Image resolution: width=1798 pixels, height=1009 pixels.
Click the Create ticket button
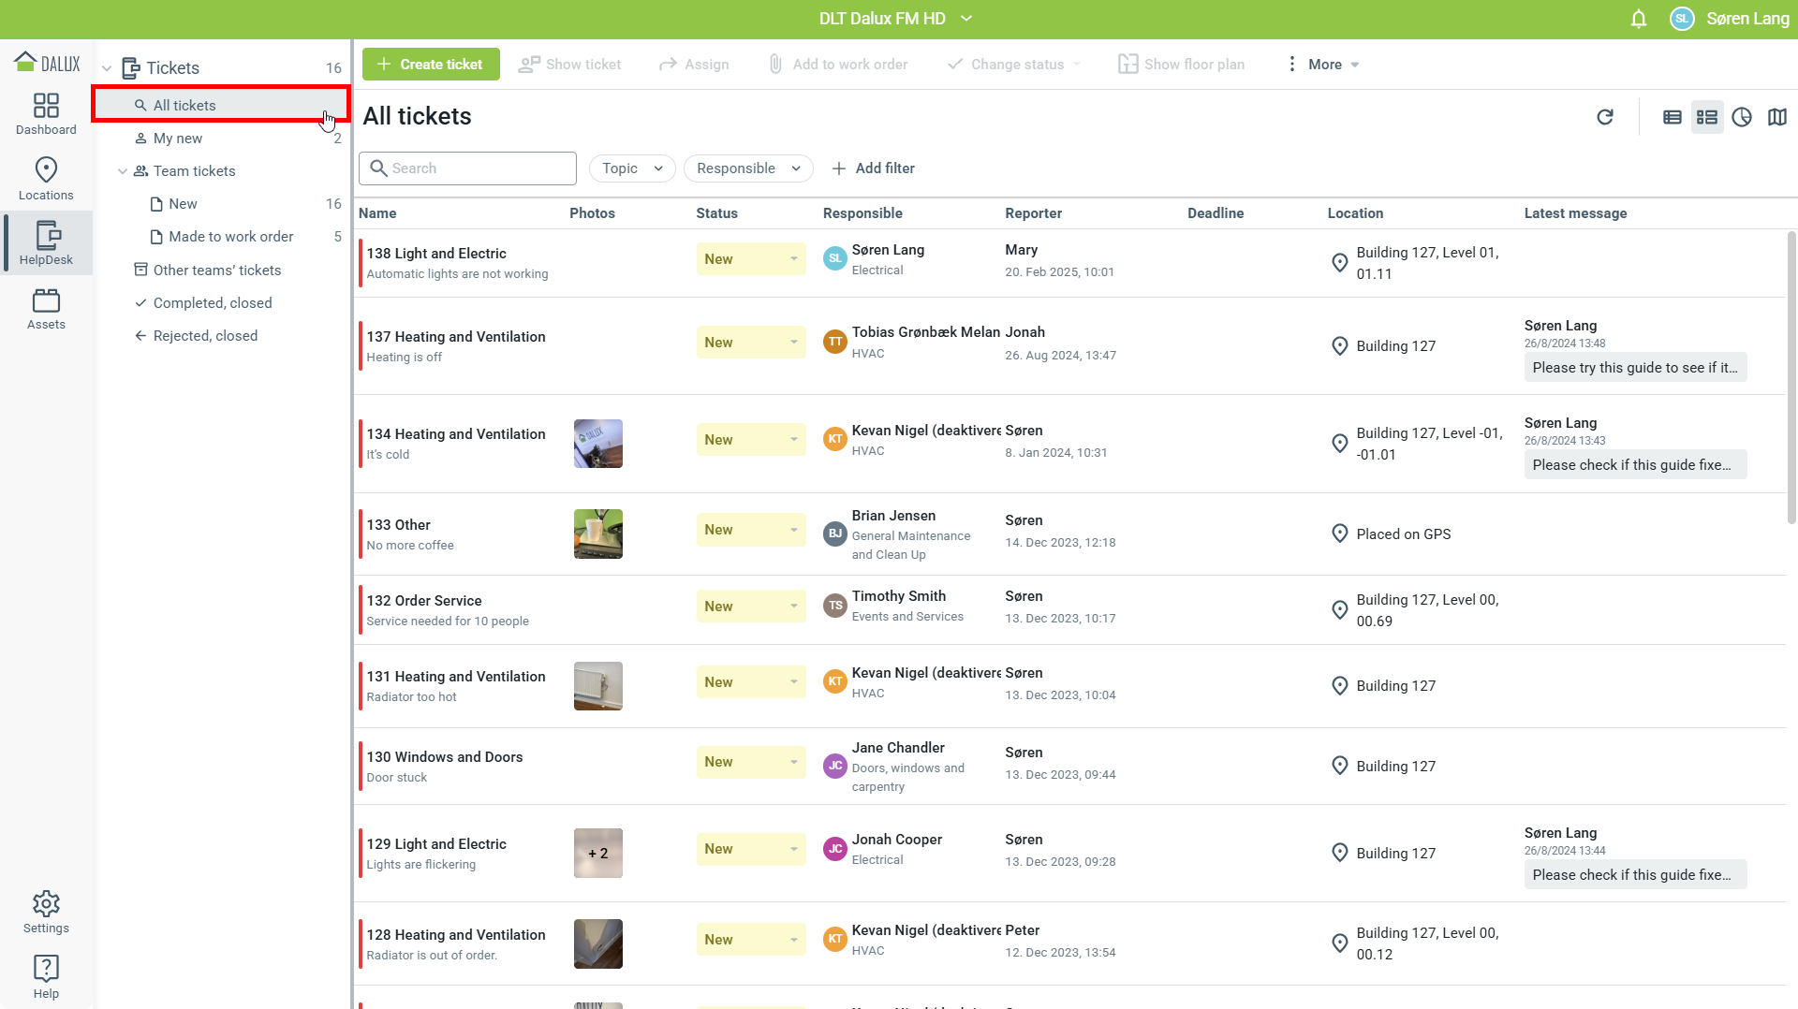(431, 65)
